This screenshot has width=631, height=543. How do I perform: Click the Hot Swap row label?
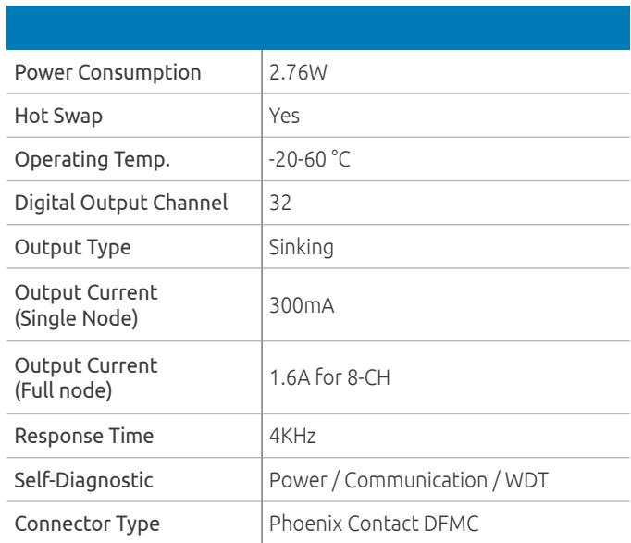tap(59, 117)
